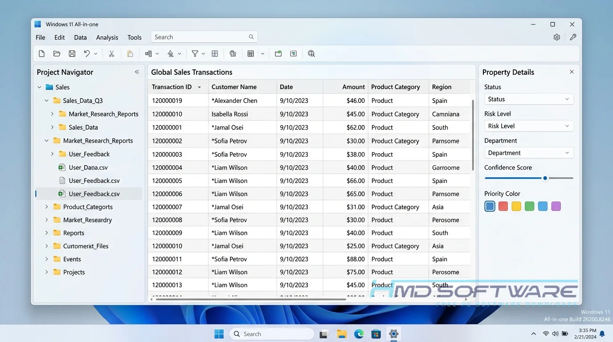This screenshot has height=342, width=613.
Task: Click the pivot layout icon beside filter
Action: pyautogui.click(x=215, y=53)
